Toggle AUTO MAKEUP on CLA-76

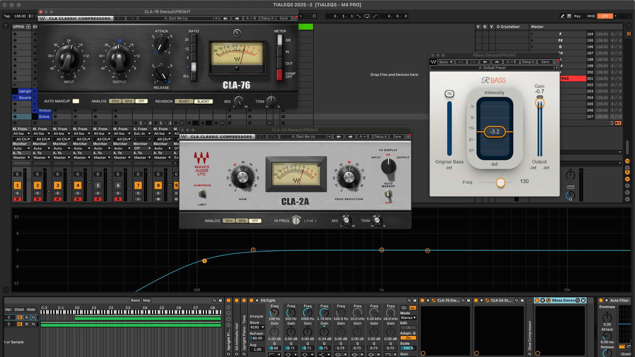pyautogui.click(x=76, y=101)
